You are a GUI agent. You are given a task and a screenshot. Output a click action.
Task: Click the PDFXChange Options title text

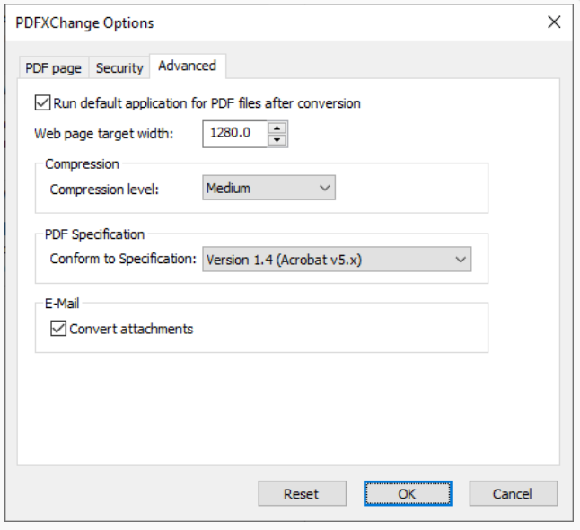point(84,23)
